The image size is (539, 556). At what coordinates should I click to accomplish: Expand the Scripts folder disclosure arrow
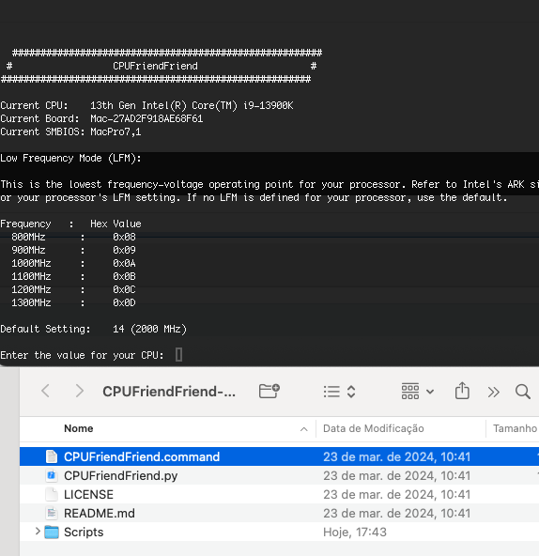[38, 532]
